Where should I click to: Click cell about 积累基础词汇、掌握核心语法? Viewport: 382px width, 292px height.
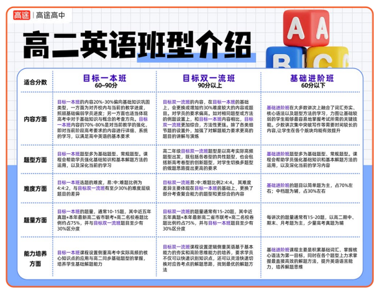point(312,258)
